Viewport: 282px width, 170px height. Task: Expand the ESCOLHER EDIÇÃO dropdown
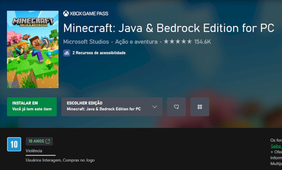tap(112, 107)
